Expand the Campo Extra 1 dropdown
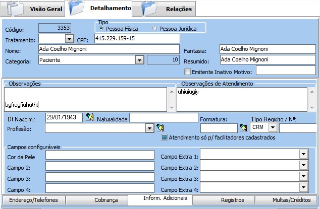Screen dimensions: 320x209 point(303,155)
